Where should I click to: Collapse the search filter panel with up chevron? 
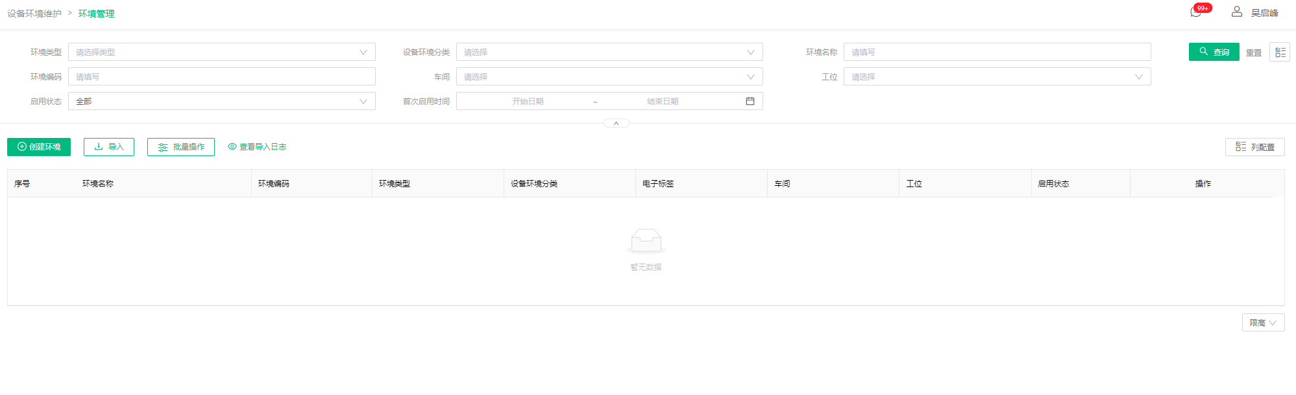click(x=617, y=123)
